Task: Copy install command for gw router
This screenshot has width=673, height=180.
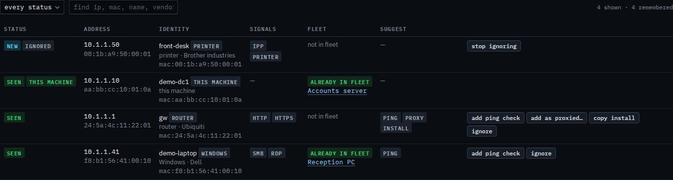Action: click(614, 118)
